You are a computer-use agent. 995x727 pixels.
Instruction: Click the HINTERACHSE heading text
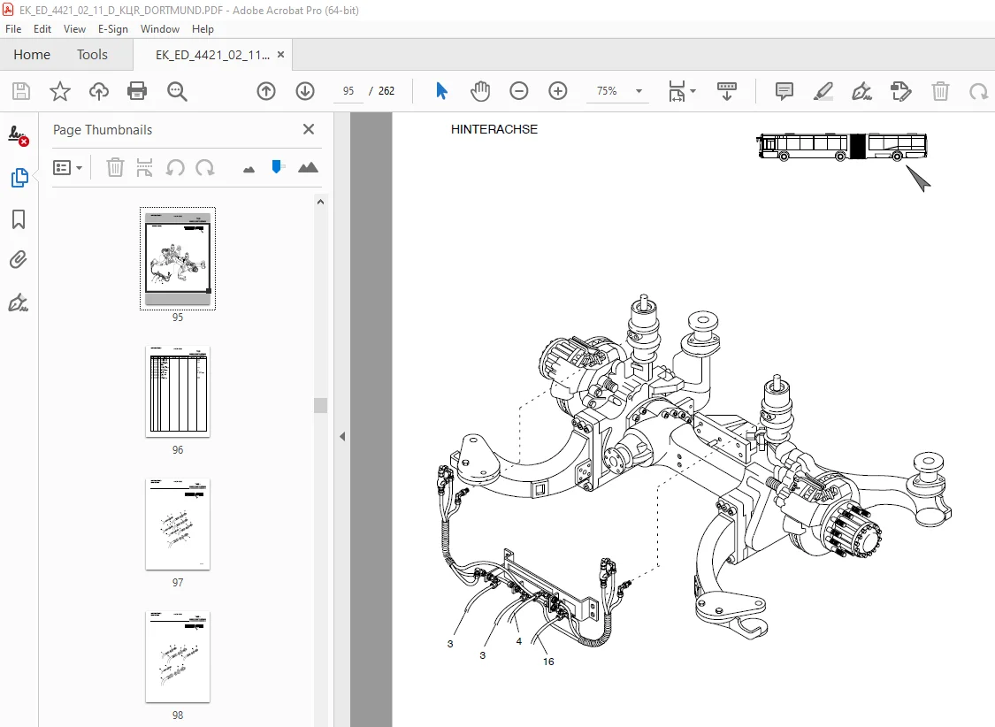(494, 129)
